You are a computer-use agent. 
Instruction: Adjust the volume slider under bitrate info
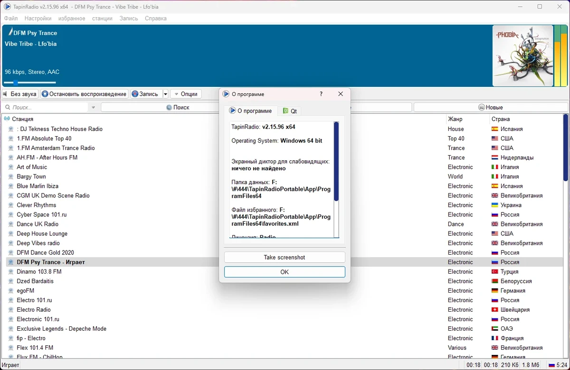pyautogui.click(x=29, y=83)
